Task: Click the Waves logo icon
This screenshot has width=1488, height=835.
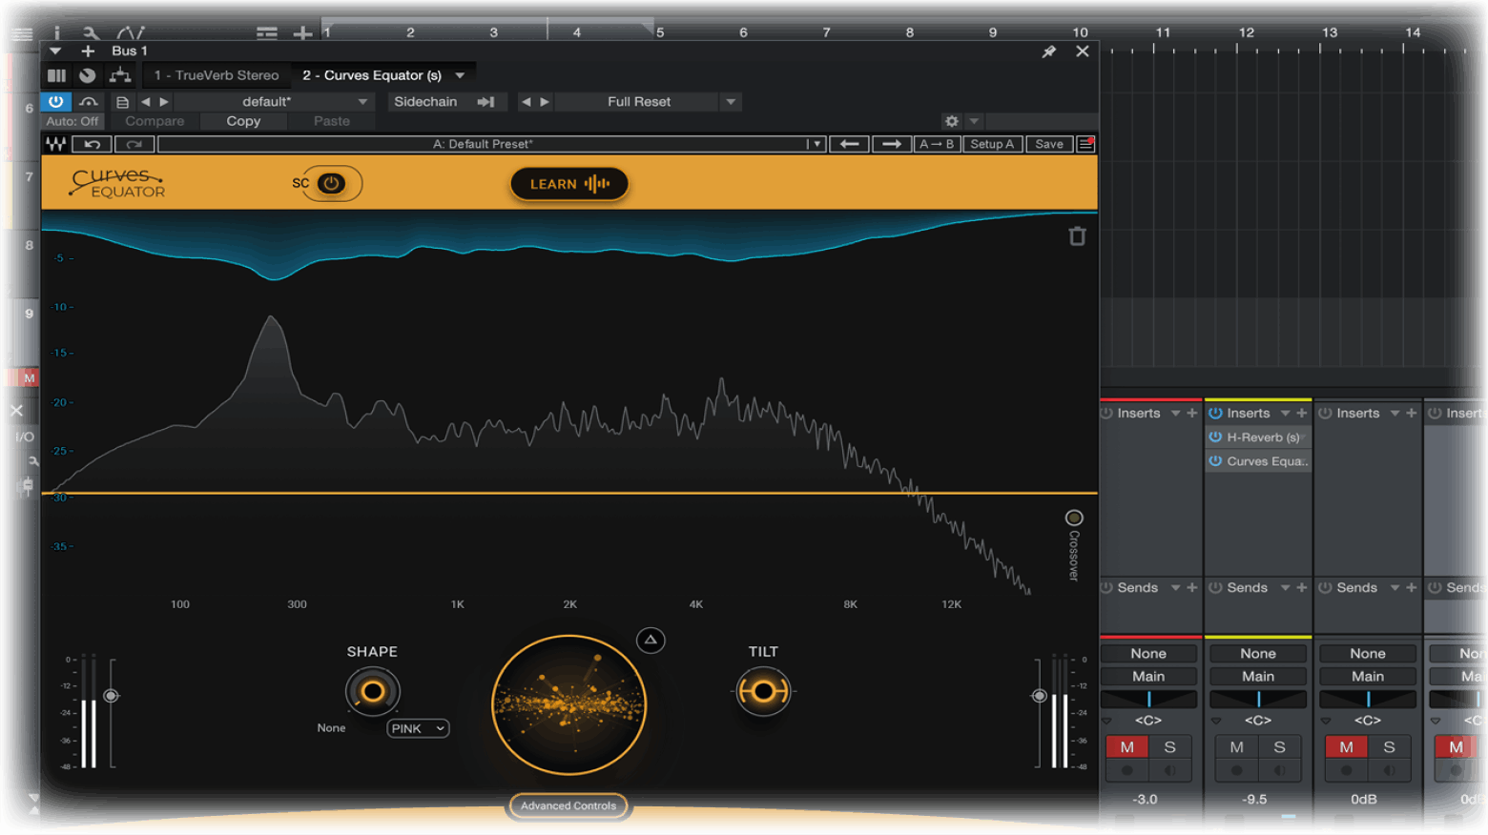Action: point(55,144)
